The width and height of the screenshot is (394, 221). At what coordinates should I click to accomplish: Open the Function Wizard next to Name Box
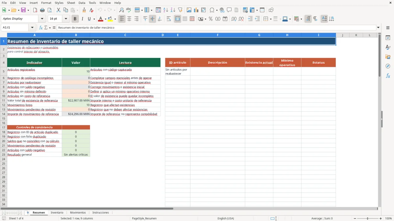pyautogui.click(x=41, y=28)
